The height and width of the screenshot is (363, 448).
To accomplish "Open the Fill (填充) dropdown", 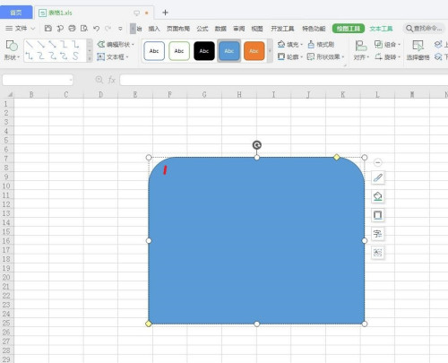I will (x=290, y=45).
